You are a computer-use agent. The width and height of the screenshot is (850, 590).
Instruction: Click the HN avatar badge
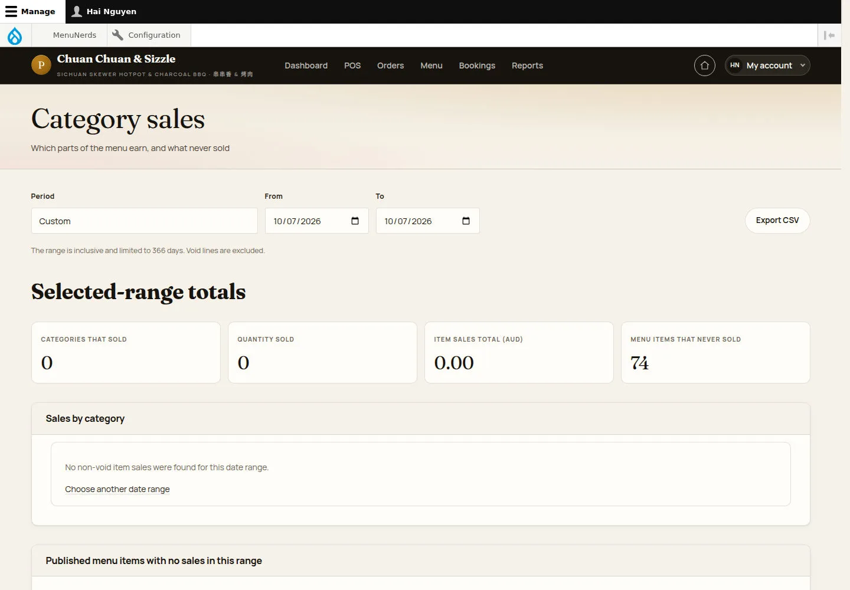point(734,65)
